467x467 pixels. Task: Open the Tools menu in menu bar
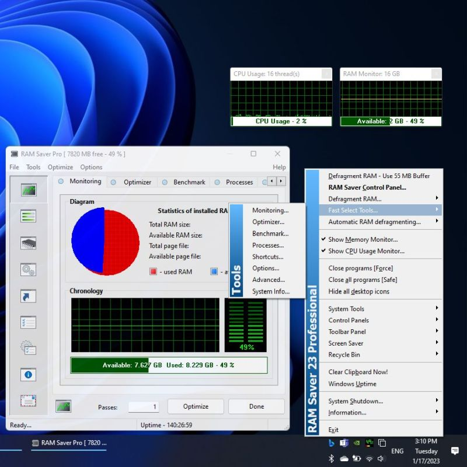33,167
